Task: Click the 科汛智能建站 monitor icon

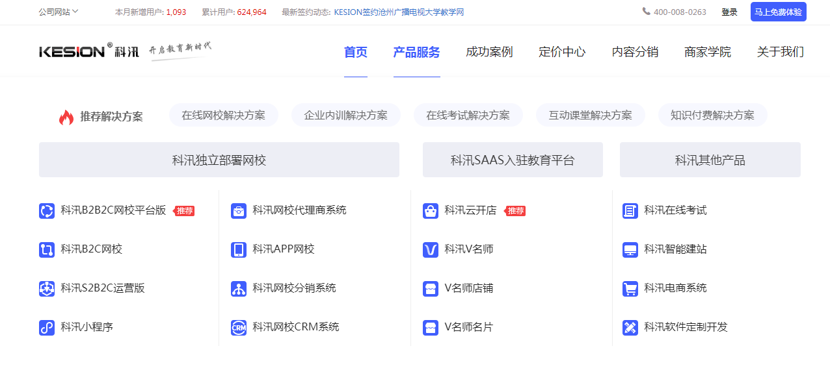Action: (630, 250)
